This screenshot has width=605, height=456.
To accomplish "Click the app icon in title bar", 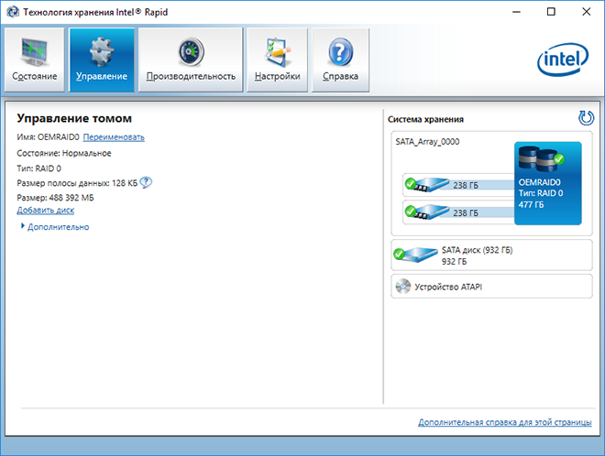I will (13, 12).
